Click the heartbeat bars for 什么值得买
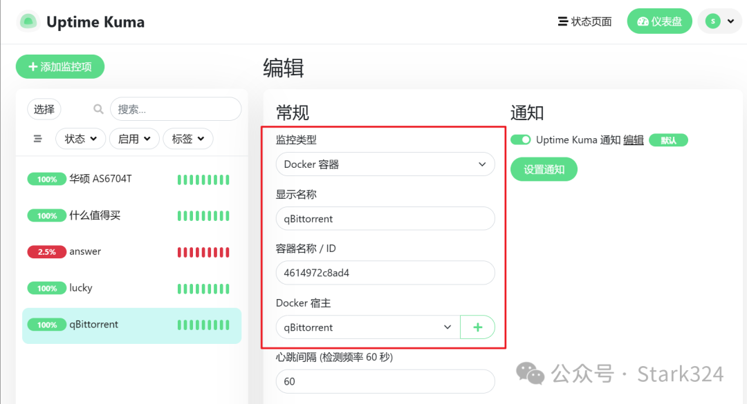The width and height of the screenshot is (747, 404). click(x=203, y=216)
